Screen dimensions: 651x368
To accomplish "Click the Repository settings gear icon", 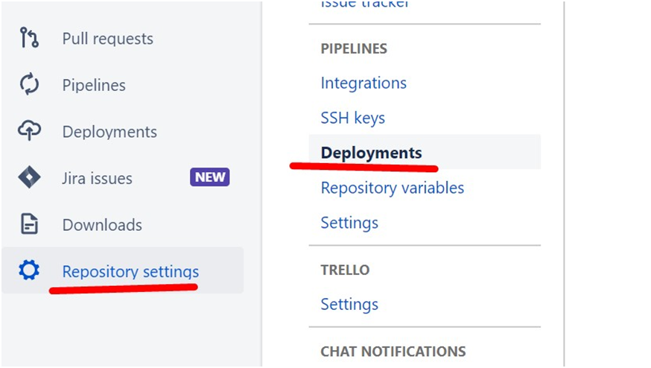I will coord(28,270).
